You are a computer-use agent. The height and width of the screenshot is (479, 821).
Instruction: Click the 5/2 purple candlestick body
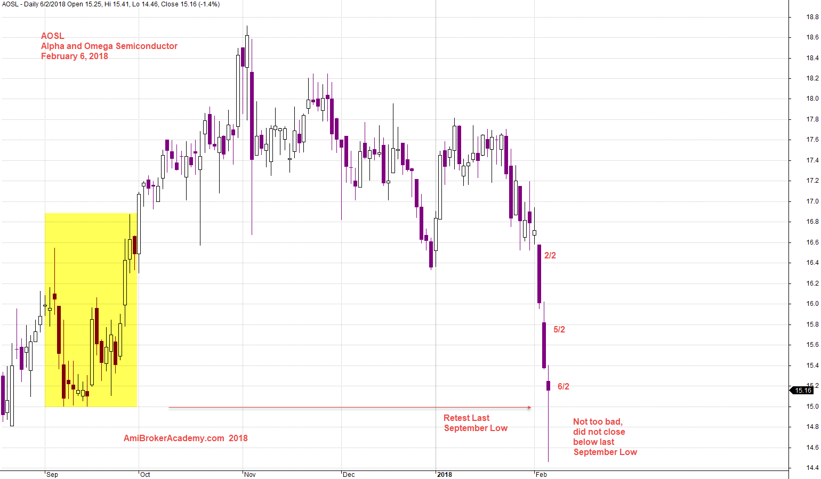[x=544, y=345]
